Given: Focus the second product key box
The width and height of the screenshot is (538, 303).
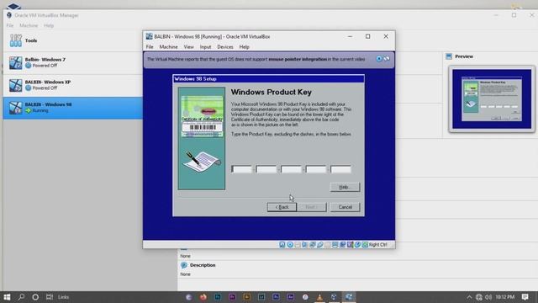Looking at the screenshot, I should [x=266, y=169].
